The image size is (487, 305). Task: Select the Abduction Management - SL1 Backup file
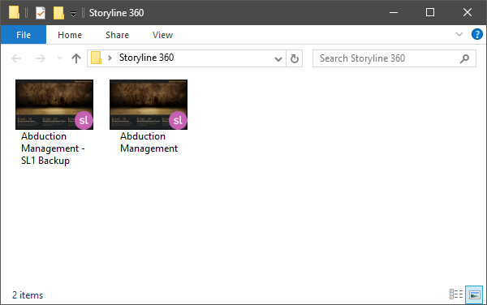pyautogui.click(x=54, y=122)
